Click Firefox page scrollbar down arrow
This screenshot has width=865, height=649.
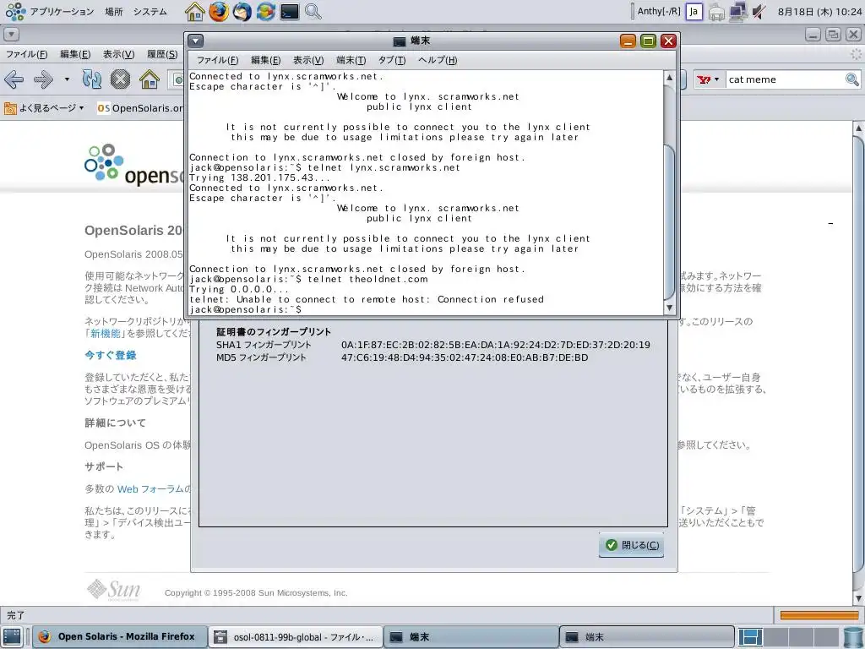859,598
